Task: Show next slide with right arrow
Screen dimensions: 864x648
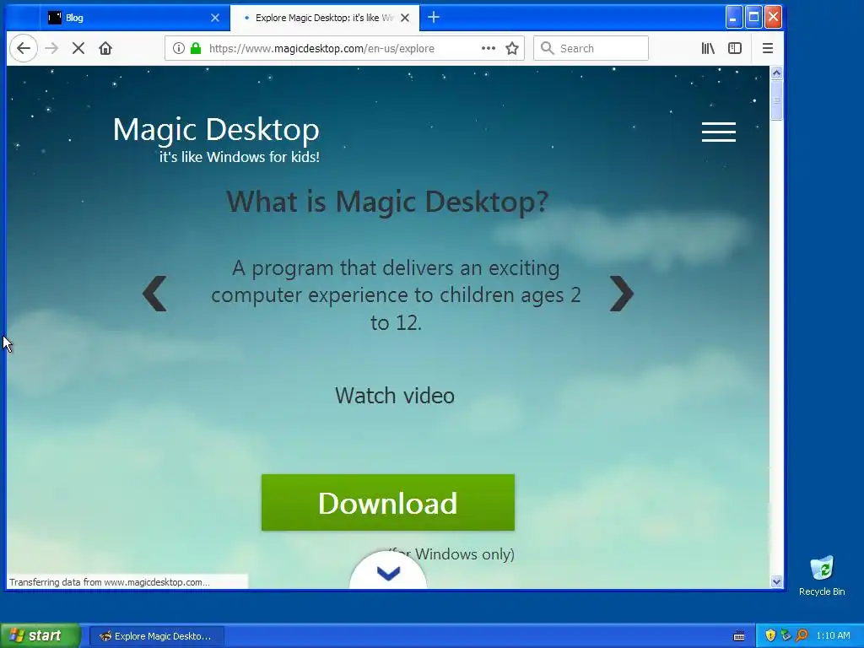Action: click(x=622, y=294)
